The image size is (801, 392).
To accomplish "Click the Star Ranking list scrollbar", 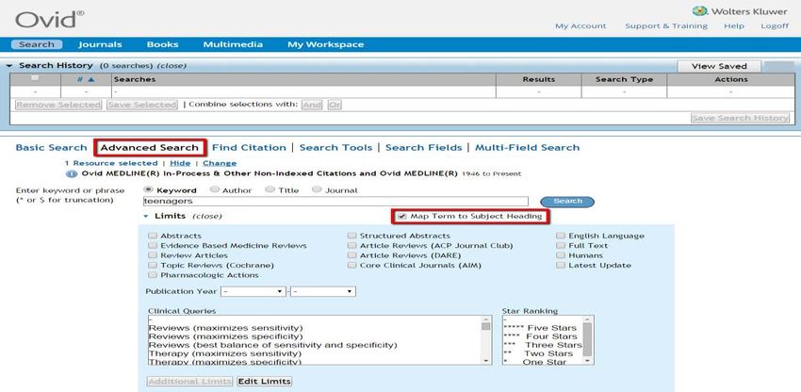I will (x=587, y=340).
